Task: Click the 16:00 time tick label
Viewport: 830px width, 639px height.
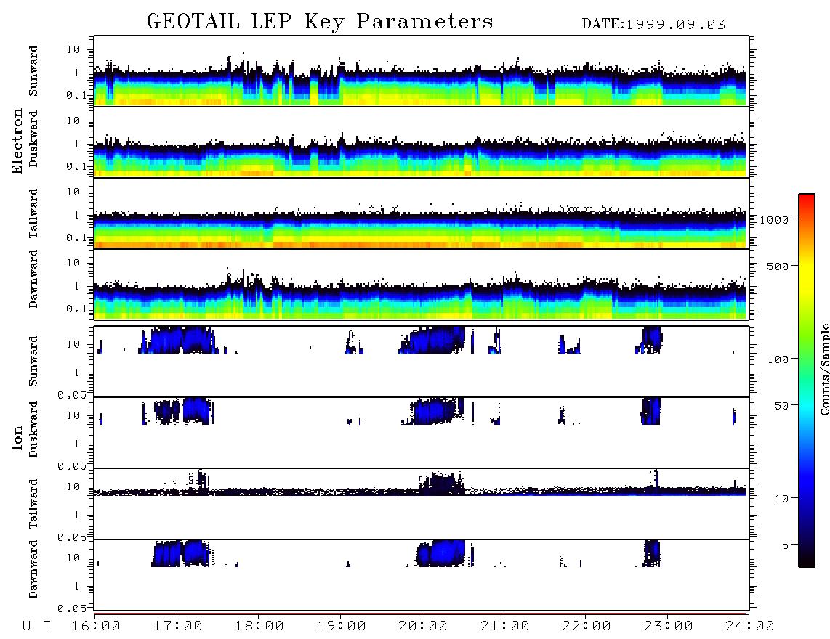Action: click(x=96, y=627)
